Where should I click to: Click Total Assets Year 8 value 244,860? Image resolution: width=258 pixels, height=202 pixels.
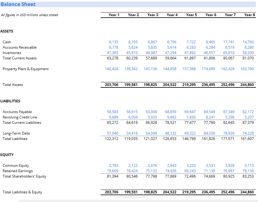(x=247, y=85)
